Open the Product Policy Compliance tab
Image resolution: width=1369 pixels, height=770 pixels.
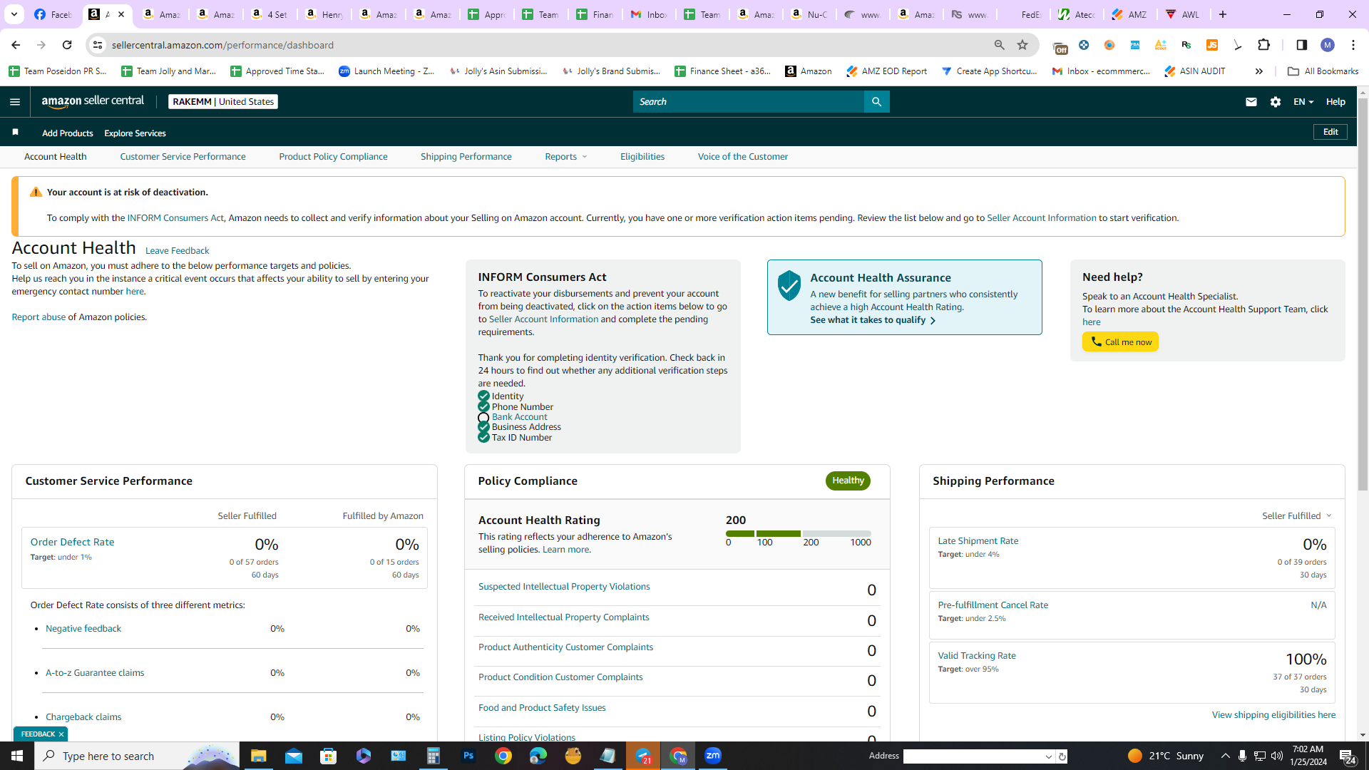[x=333, y=157]
